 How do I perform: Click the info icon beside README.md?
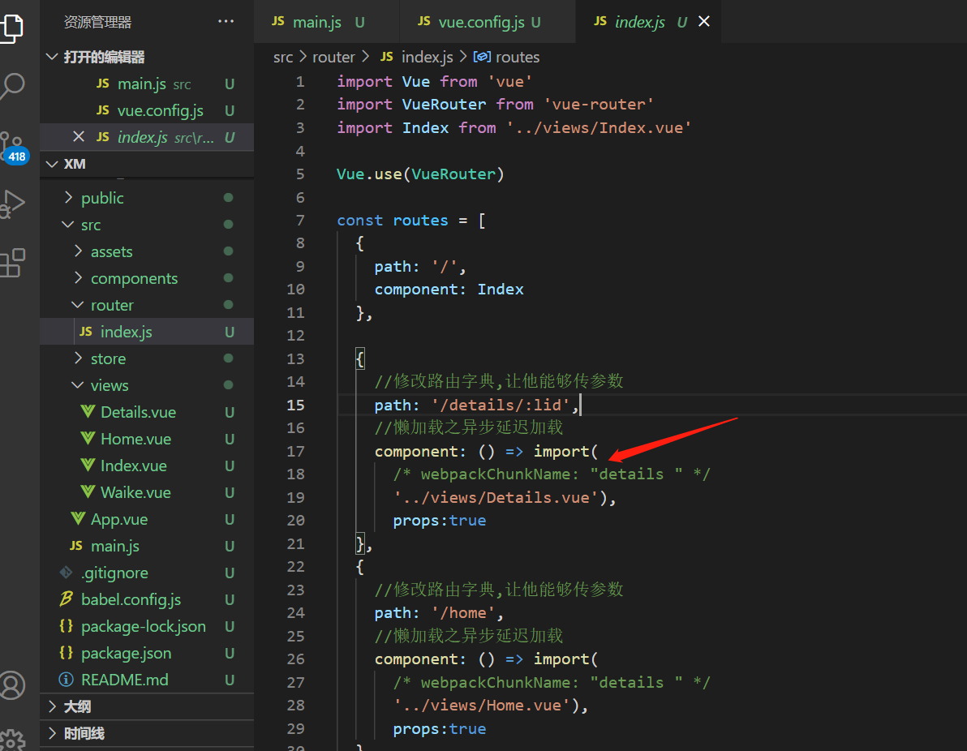67,680
